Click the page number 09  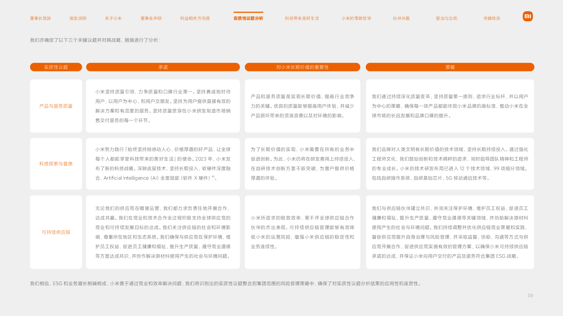tap(530, 296)
